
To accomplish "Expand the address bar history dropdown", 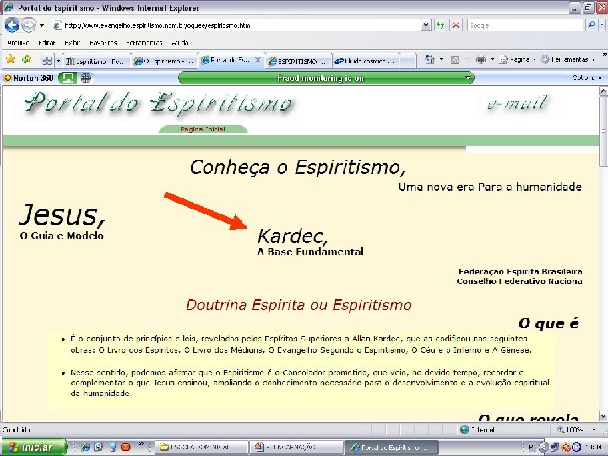I will pyautogui.click(x=426, y=25).
